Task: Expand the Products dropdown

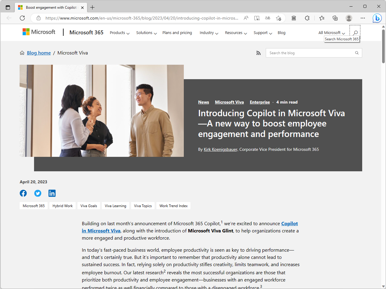Action: tap(119, 33)
